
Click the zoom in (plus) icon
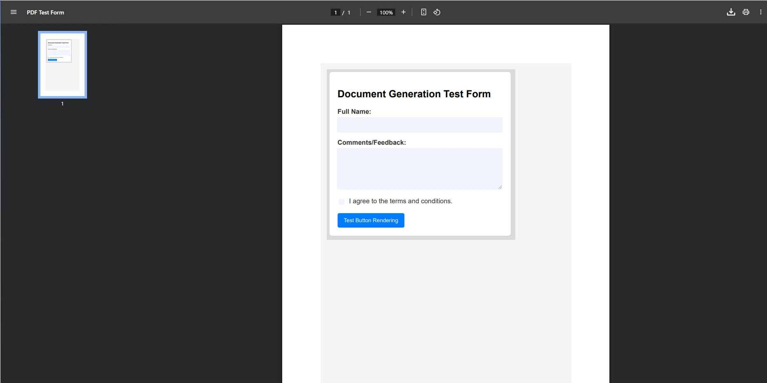coord(403,12)
